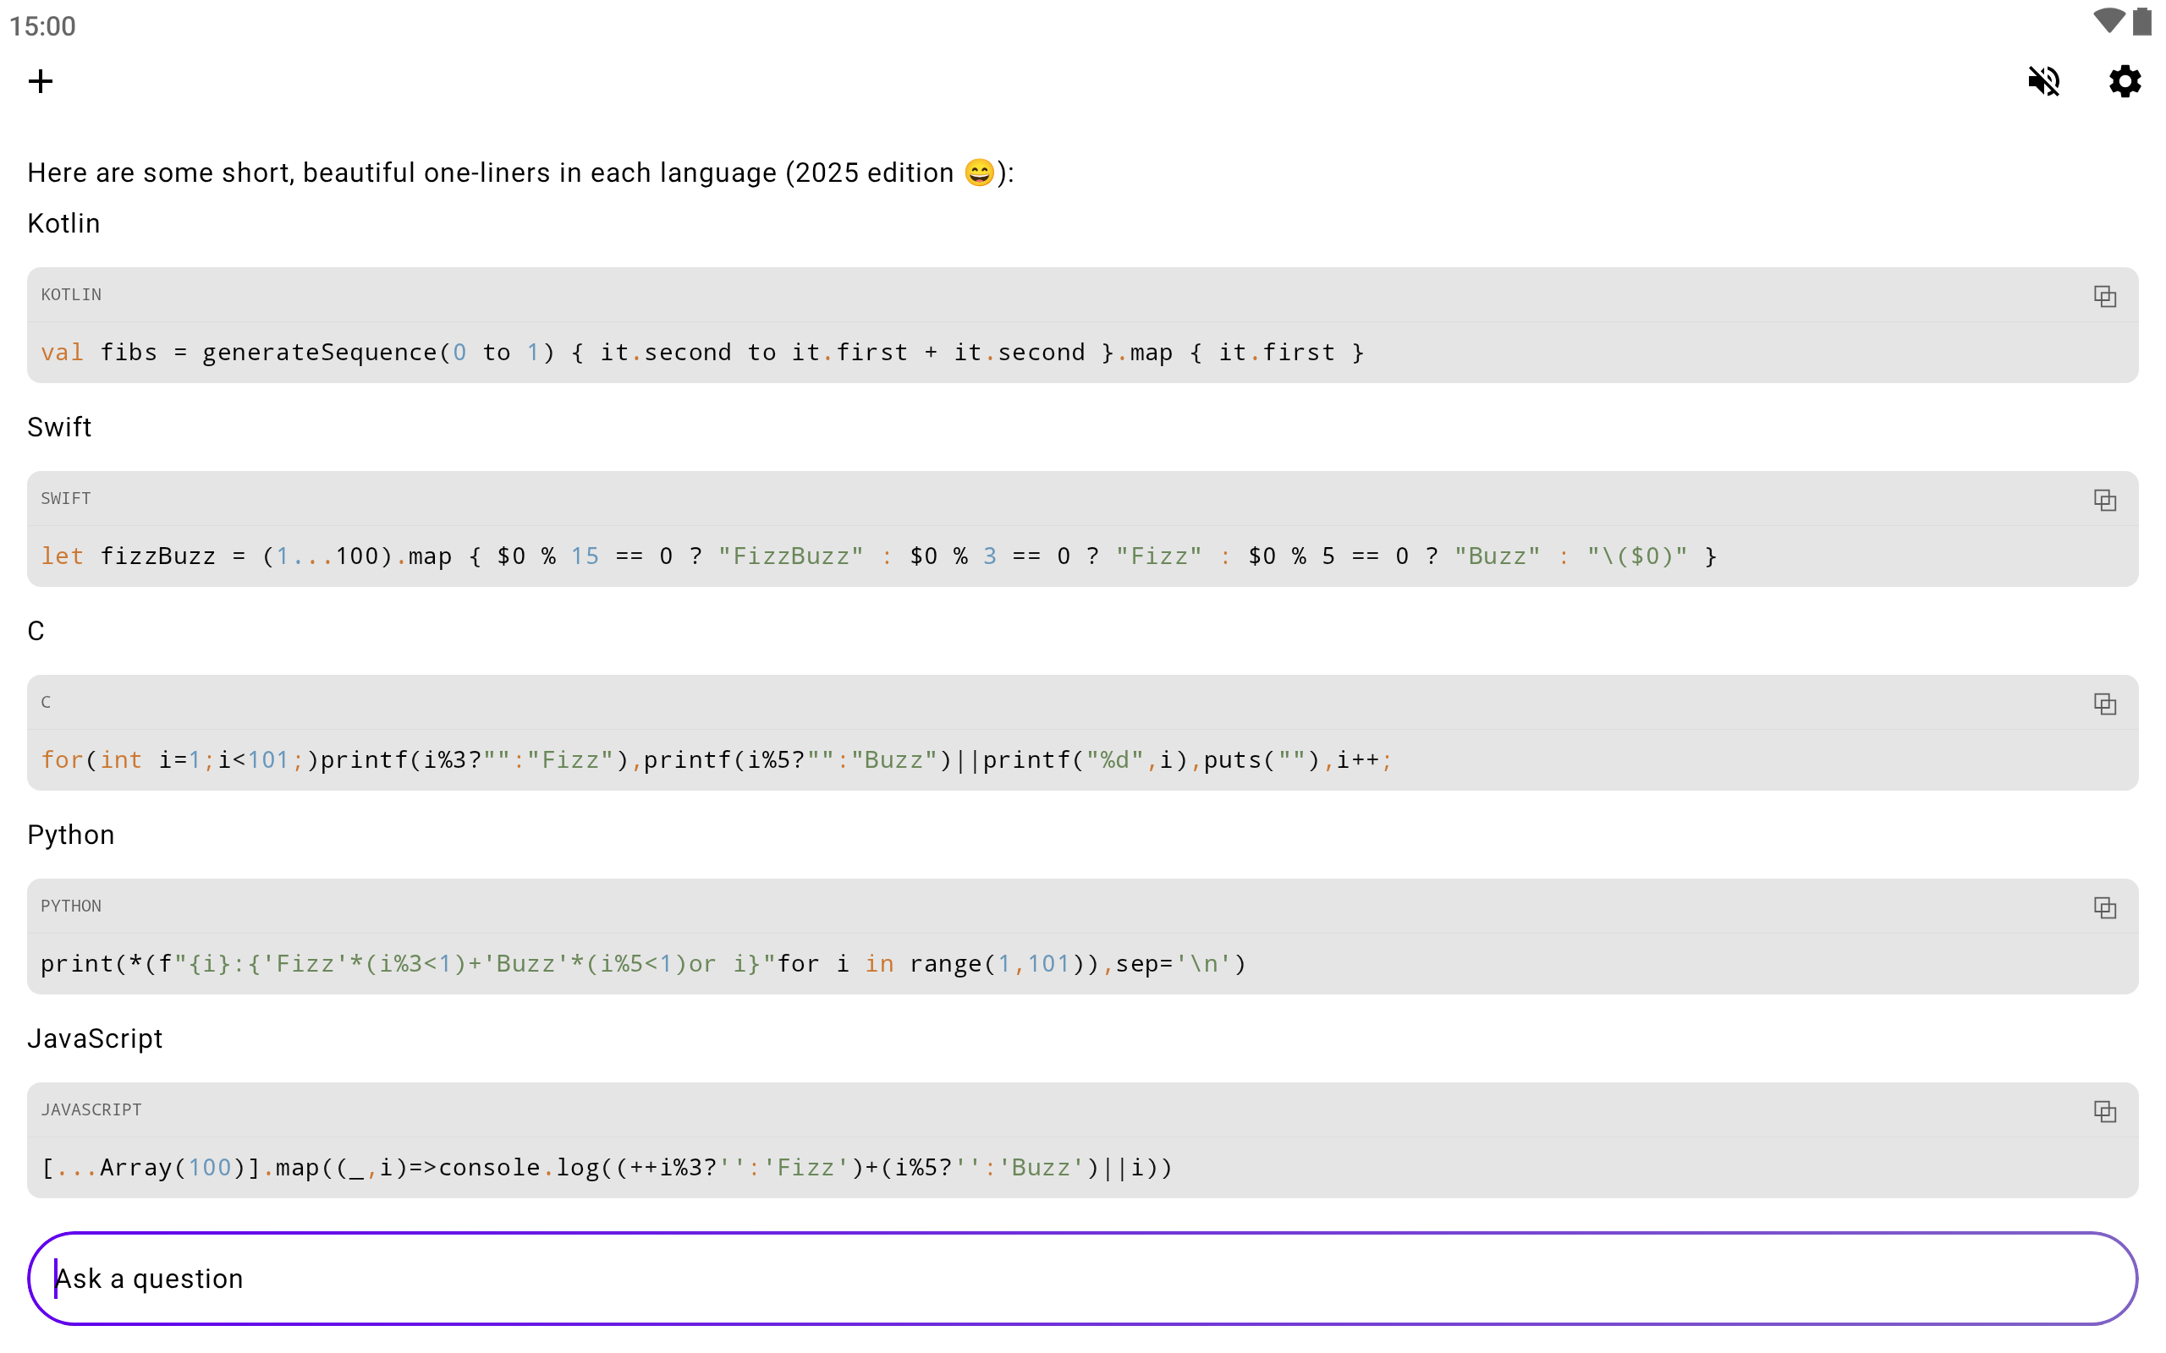Click the KOTLIN code block header label
The width and height of the screenshot is (2166, 1353).
pyautogui.click(x=71, y=295)
